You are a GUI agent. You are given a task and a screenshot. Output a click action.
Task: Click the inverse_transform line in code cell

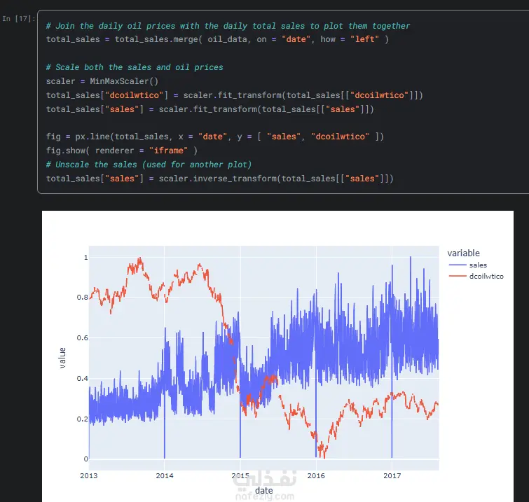coord(219,179)
